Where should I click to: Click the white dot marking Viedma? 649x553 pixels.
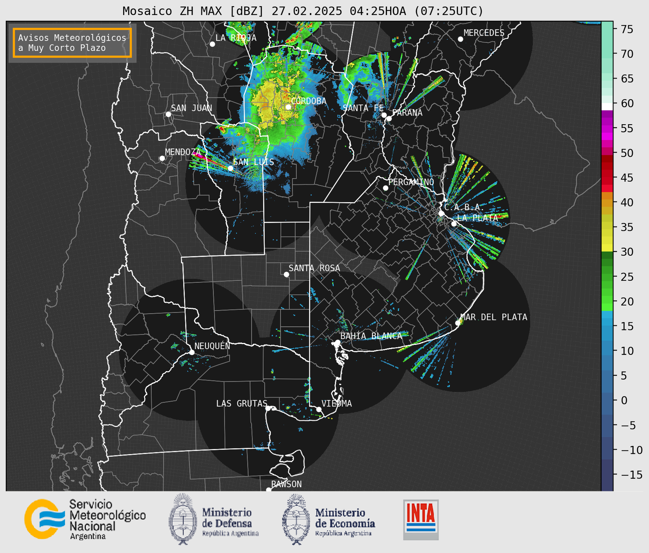(x=319, y=409)
